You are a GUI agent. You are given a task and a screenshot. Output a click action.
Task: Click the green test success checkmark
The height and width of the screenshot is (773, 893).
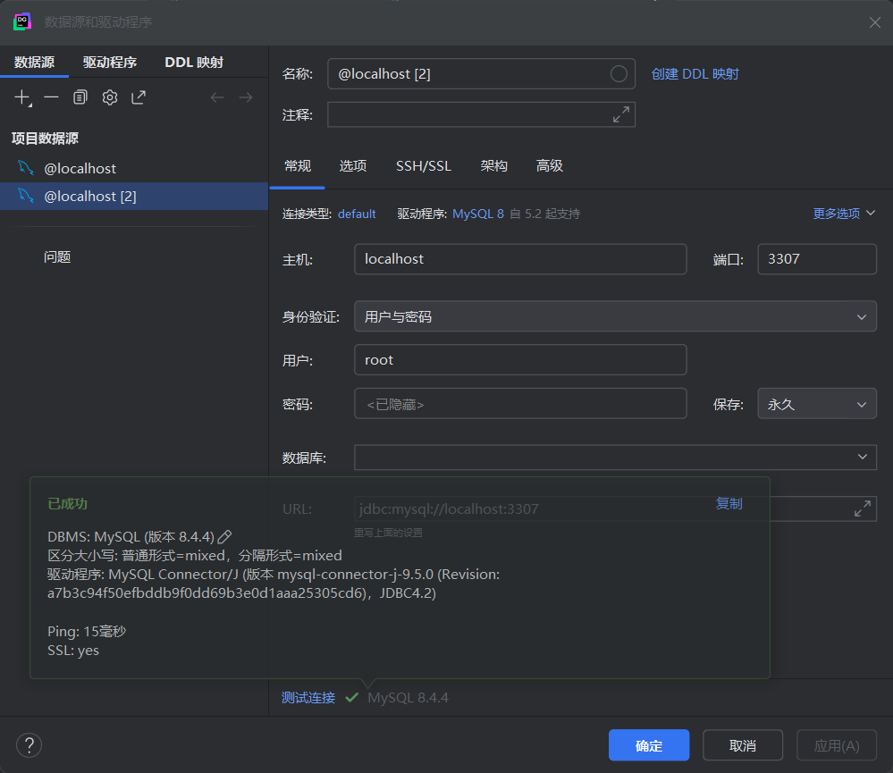coord(351,697)
